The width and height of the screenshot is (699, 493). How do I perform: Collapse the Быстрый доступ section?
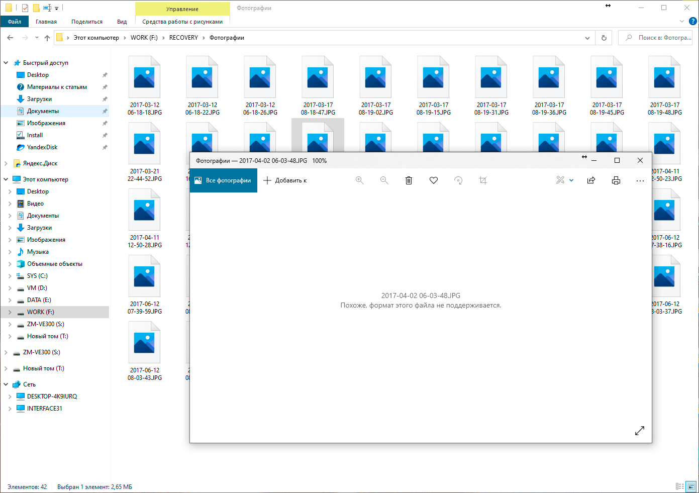(6, 63)
